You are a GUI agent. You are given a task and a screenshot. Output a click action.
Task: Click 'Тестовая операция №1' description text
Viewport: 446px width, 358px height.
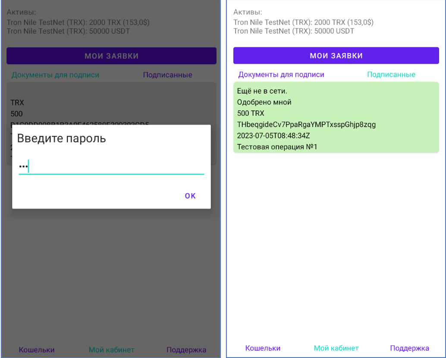[x=277, y=147]
